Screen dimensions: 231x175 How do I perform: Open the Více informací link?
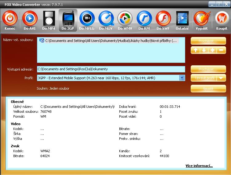(199, 166)
